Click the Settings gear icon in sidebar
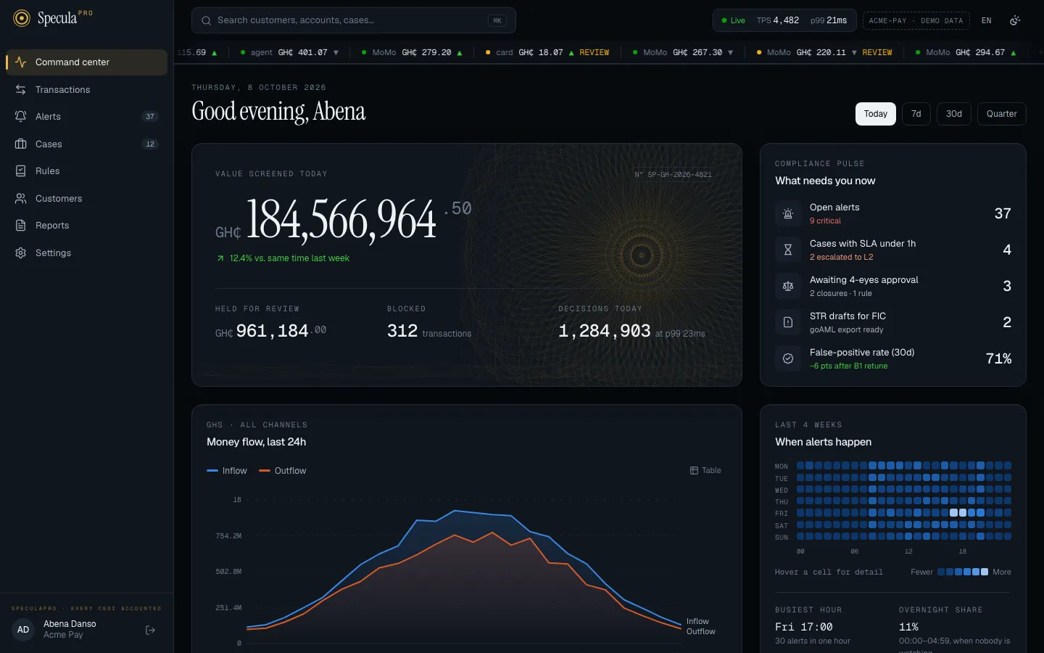Image resolution: width=1044 pixels, height=653 pixels. tap(21, 252)
